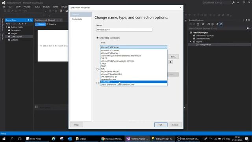Pin the Report Data panel
This screenshot has width=252, height=142.
pos(28,20)
